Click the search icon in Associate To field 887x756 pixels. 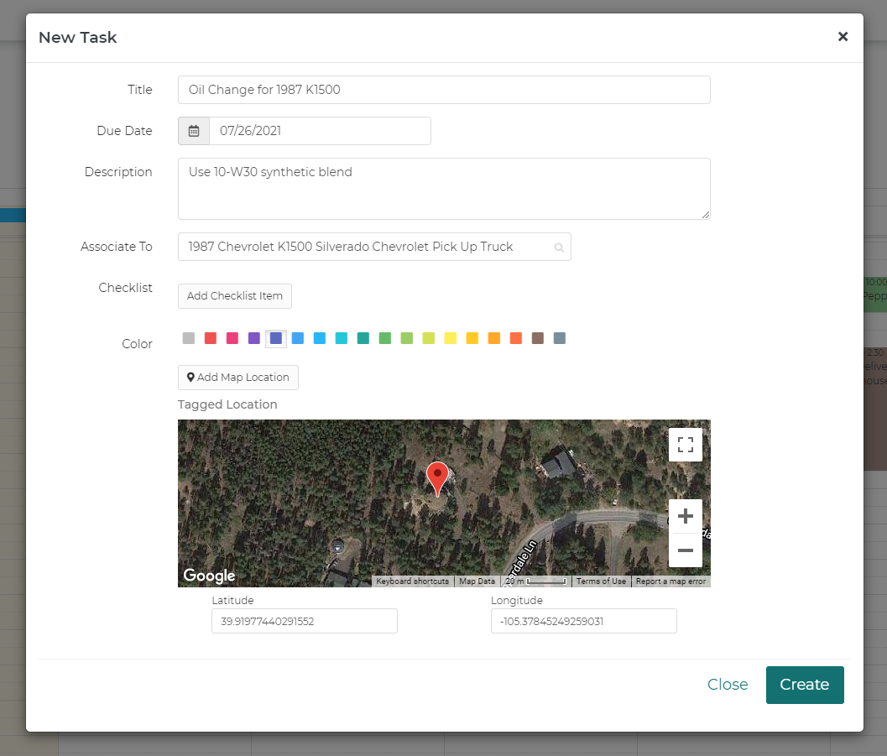[x=559, y=248]
